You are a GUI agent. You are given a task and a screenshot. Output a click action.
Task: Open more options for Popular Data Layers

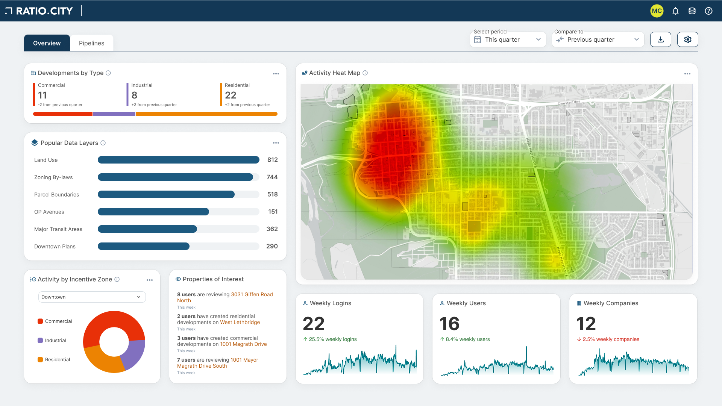click(x=276, y=143)
